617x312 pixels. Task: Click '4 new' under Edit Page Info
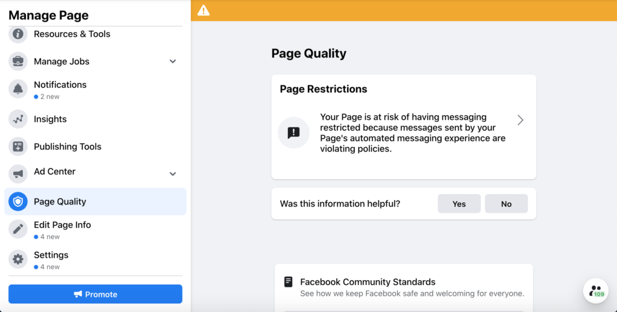(x=47, y=237)
